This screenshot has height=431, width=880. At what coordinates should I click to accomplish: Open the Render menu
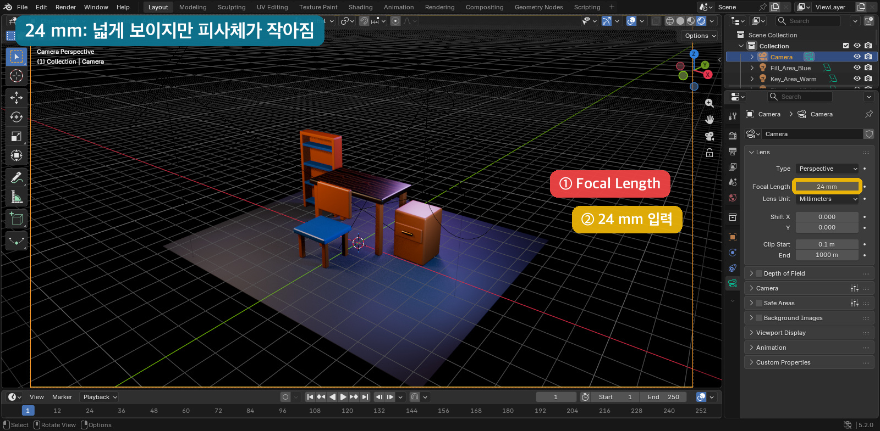(65, 7)
